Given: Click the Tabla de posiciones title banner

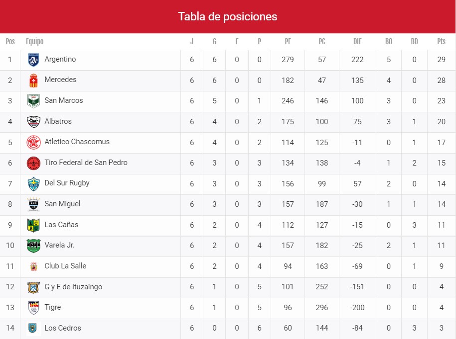Looking at the screenshot, I should click(x=228, y=16).
